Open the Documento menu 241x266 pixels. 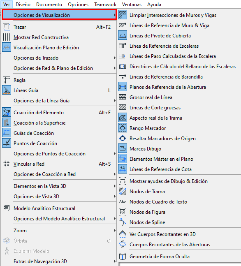point(49,4)
